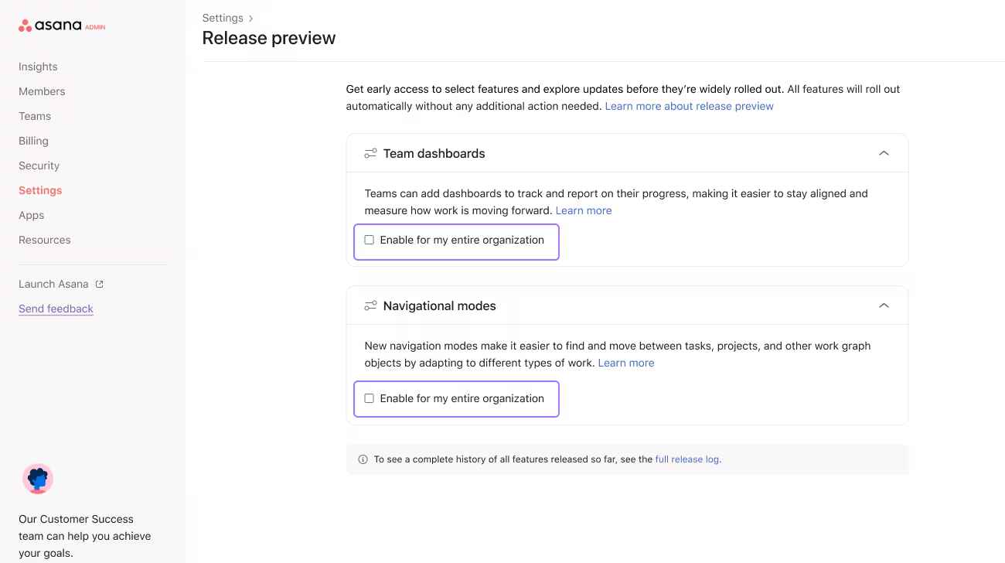
Task: Click the sliders icon beside Team dashboards
Action: pyautogui.click(x=370, y=153)
